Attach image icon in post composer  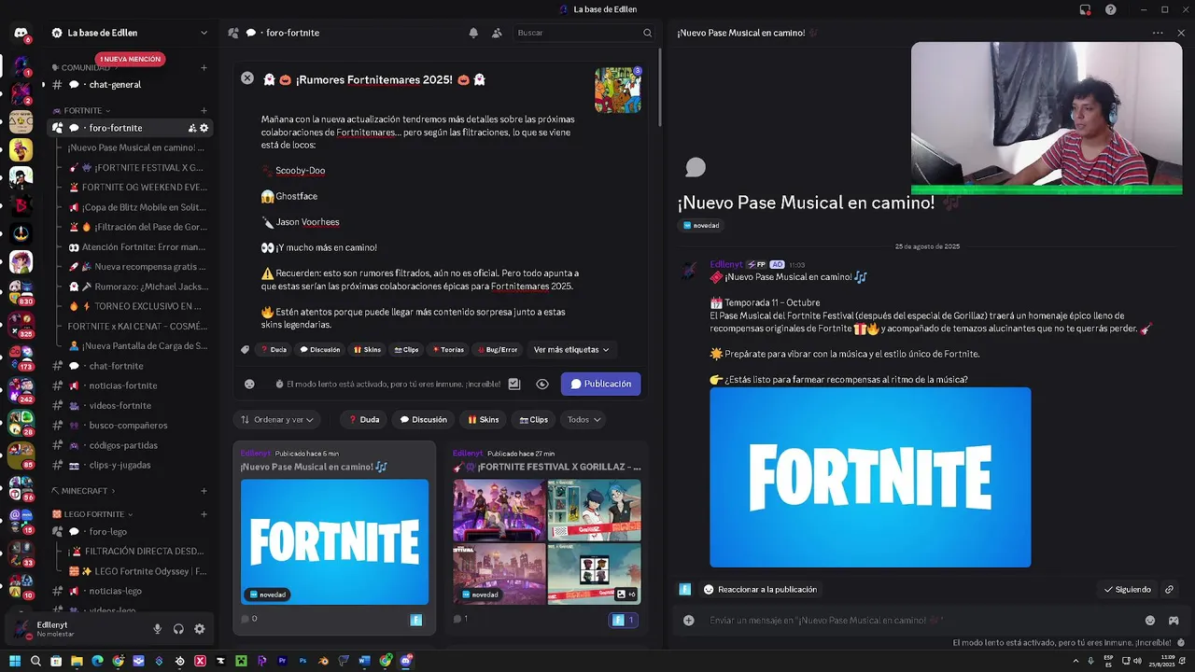[x=513, y=384]
